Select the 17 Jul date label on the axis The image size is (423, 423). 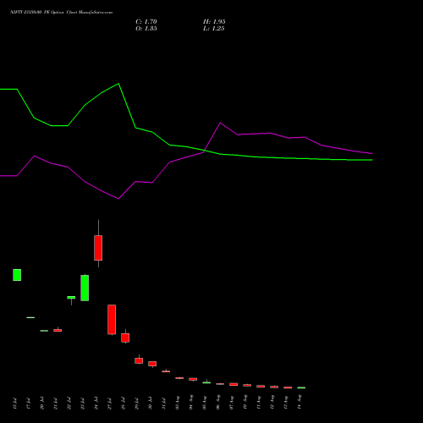28,404
